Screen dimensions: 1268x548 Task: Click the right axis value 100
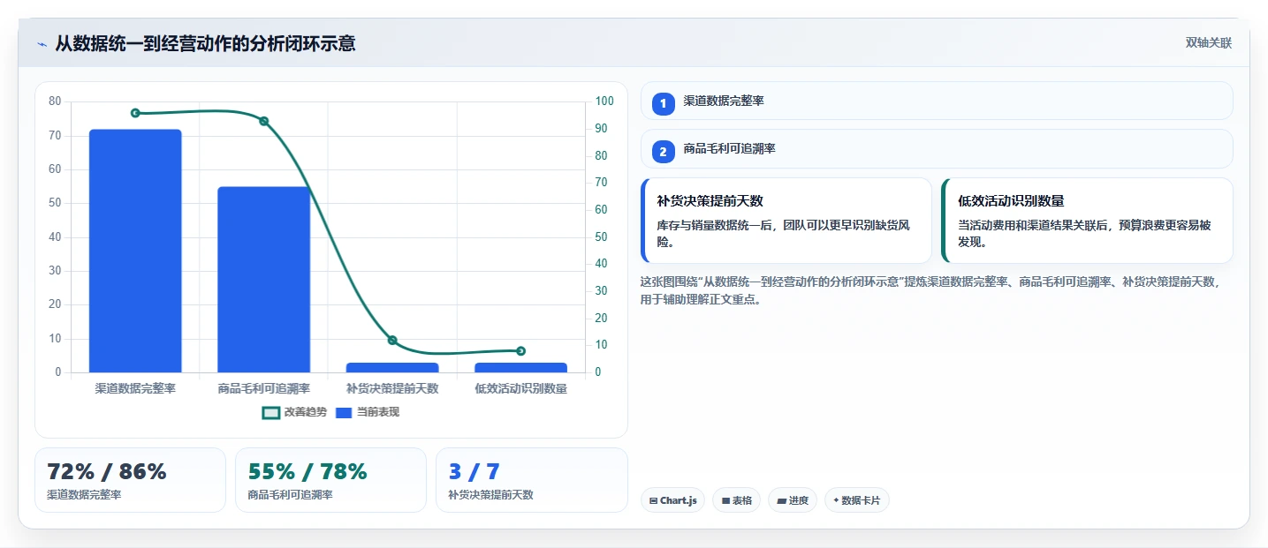tap(604, 101)
